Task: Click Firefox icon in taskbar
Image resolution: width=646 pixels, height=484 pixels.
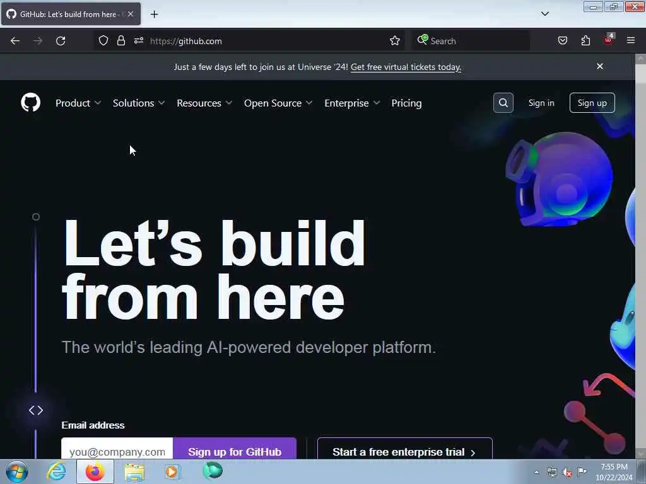Action: [95, 471]
